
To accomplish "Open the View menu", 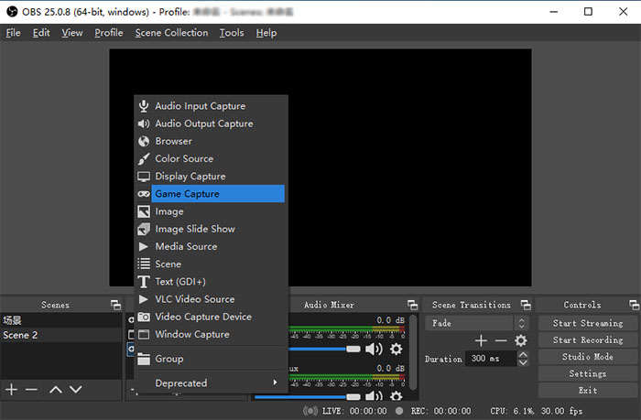I will (72, 33).
